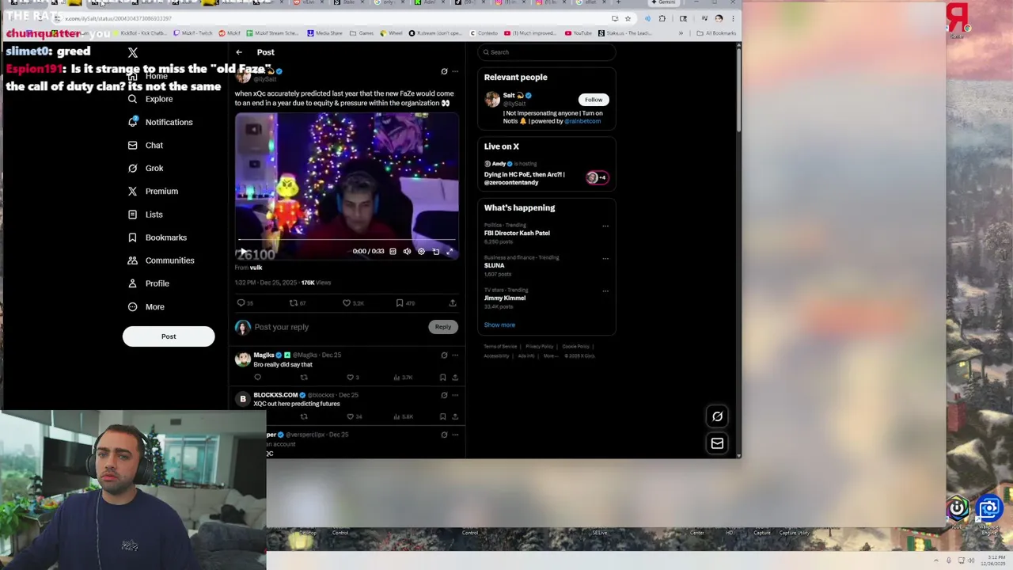Open the All Bookmarks folder
The image size is (1013, 570).
click(717, 33)
